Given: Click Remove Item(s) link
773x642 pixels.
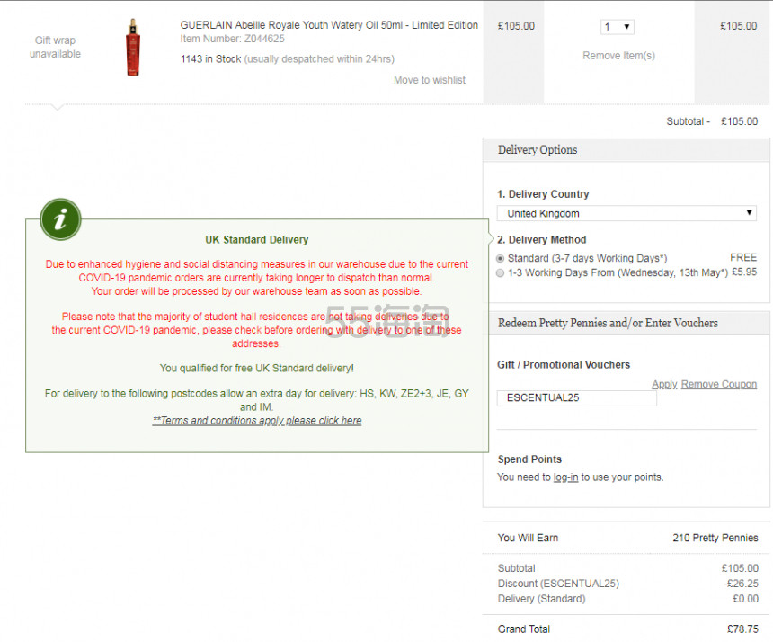Looking at the screenshot, I should (618, 56).
